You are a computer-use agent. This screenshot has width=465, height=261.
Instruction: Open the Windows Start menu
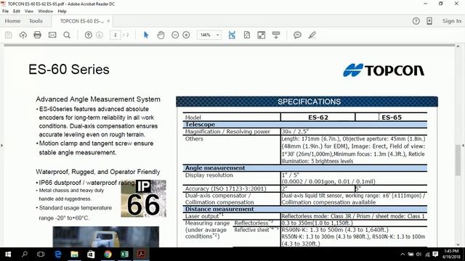click(x=8, y=254)
